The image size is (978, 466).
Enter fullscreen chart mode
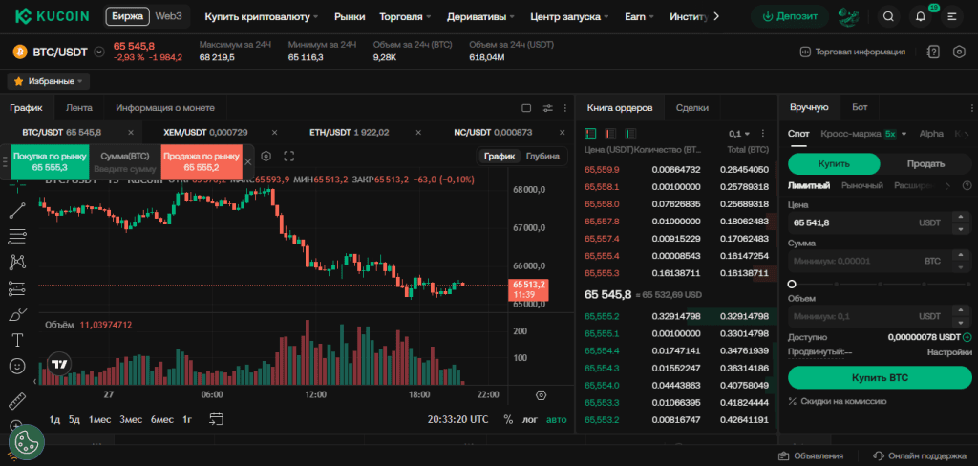(x=288, y=156)
